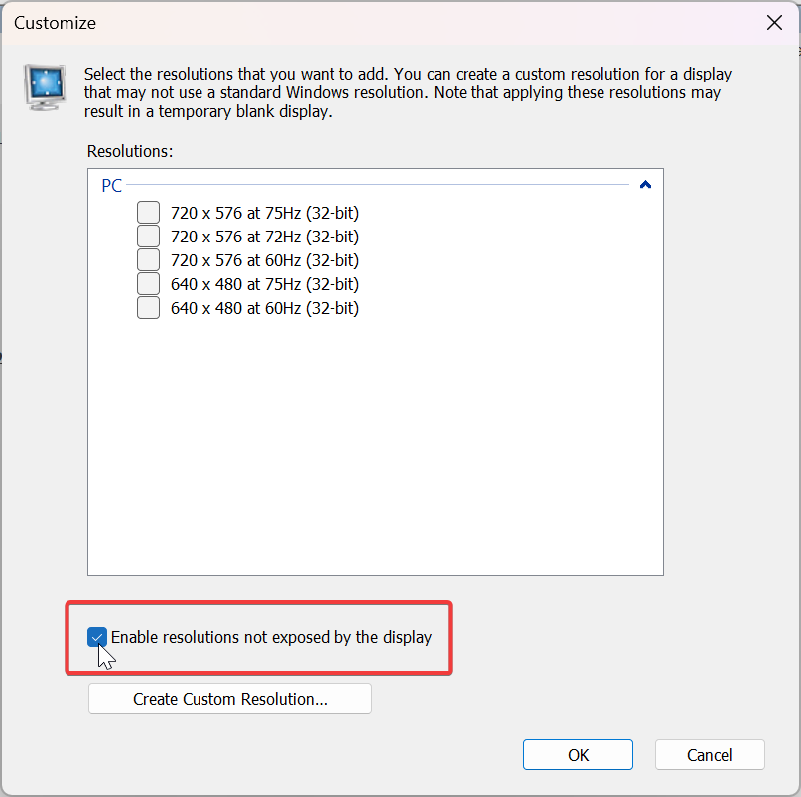
Task: Collapse the PC resolutions group chevron
Action: [x=645, y=185]
